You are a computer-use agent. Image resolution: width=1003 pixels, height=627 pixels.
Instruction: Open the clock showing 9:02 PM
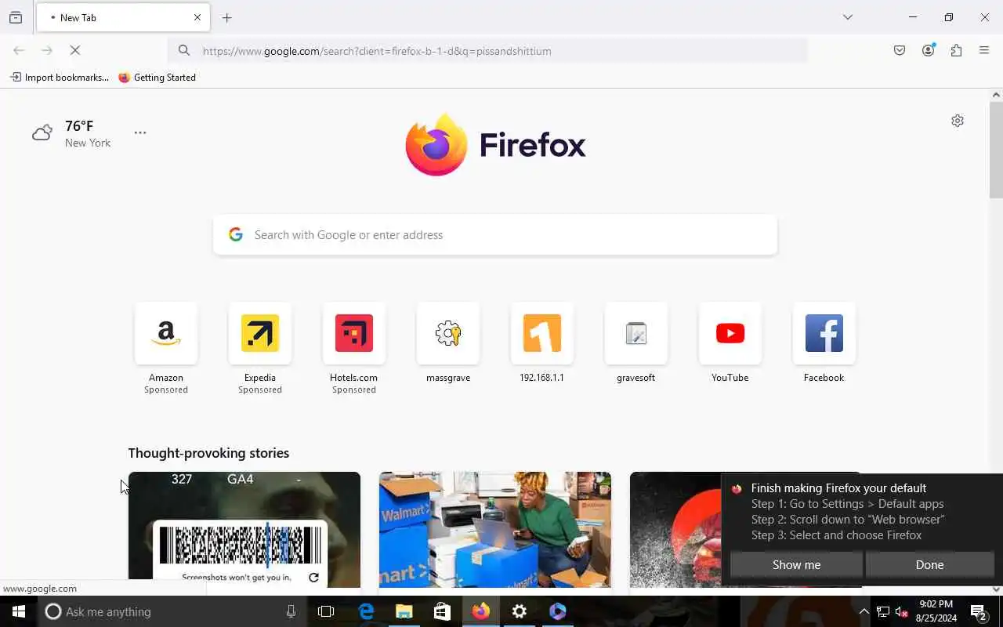(x=936, y=611)
